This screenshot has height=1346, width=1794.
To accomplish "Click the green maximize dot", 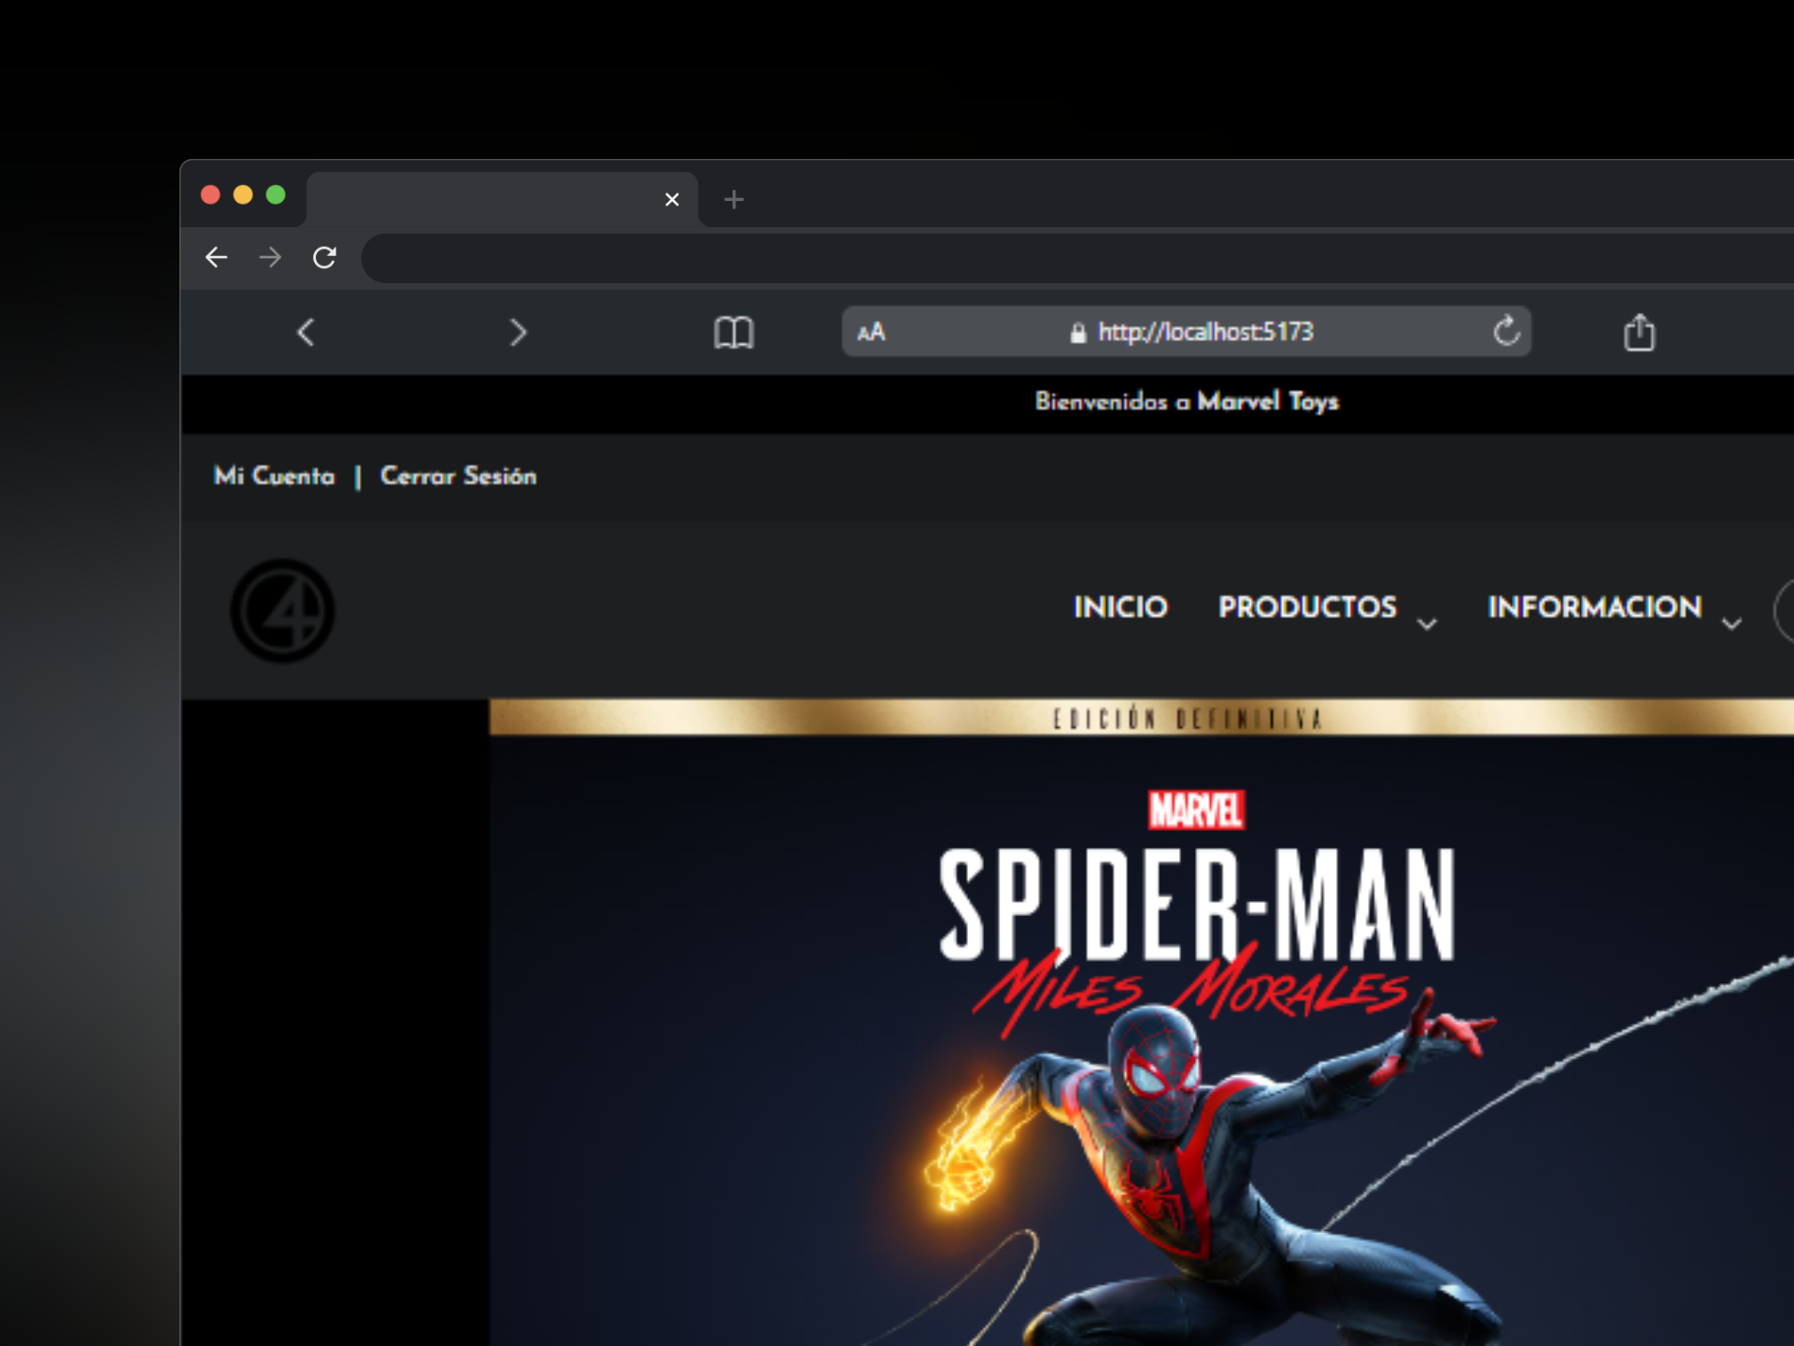I will [x=276, y=194].
